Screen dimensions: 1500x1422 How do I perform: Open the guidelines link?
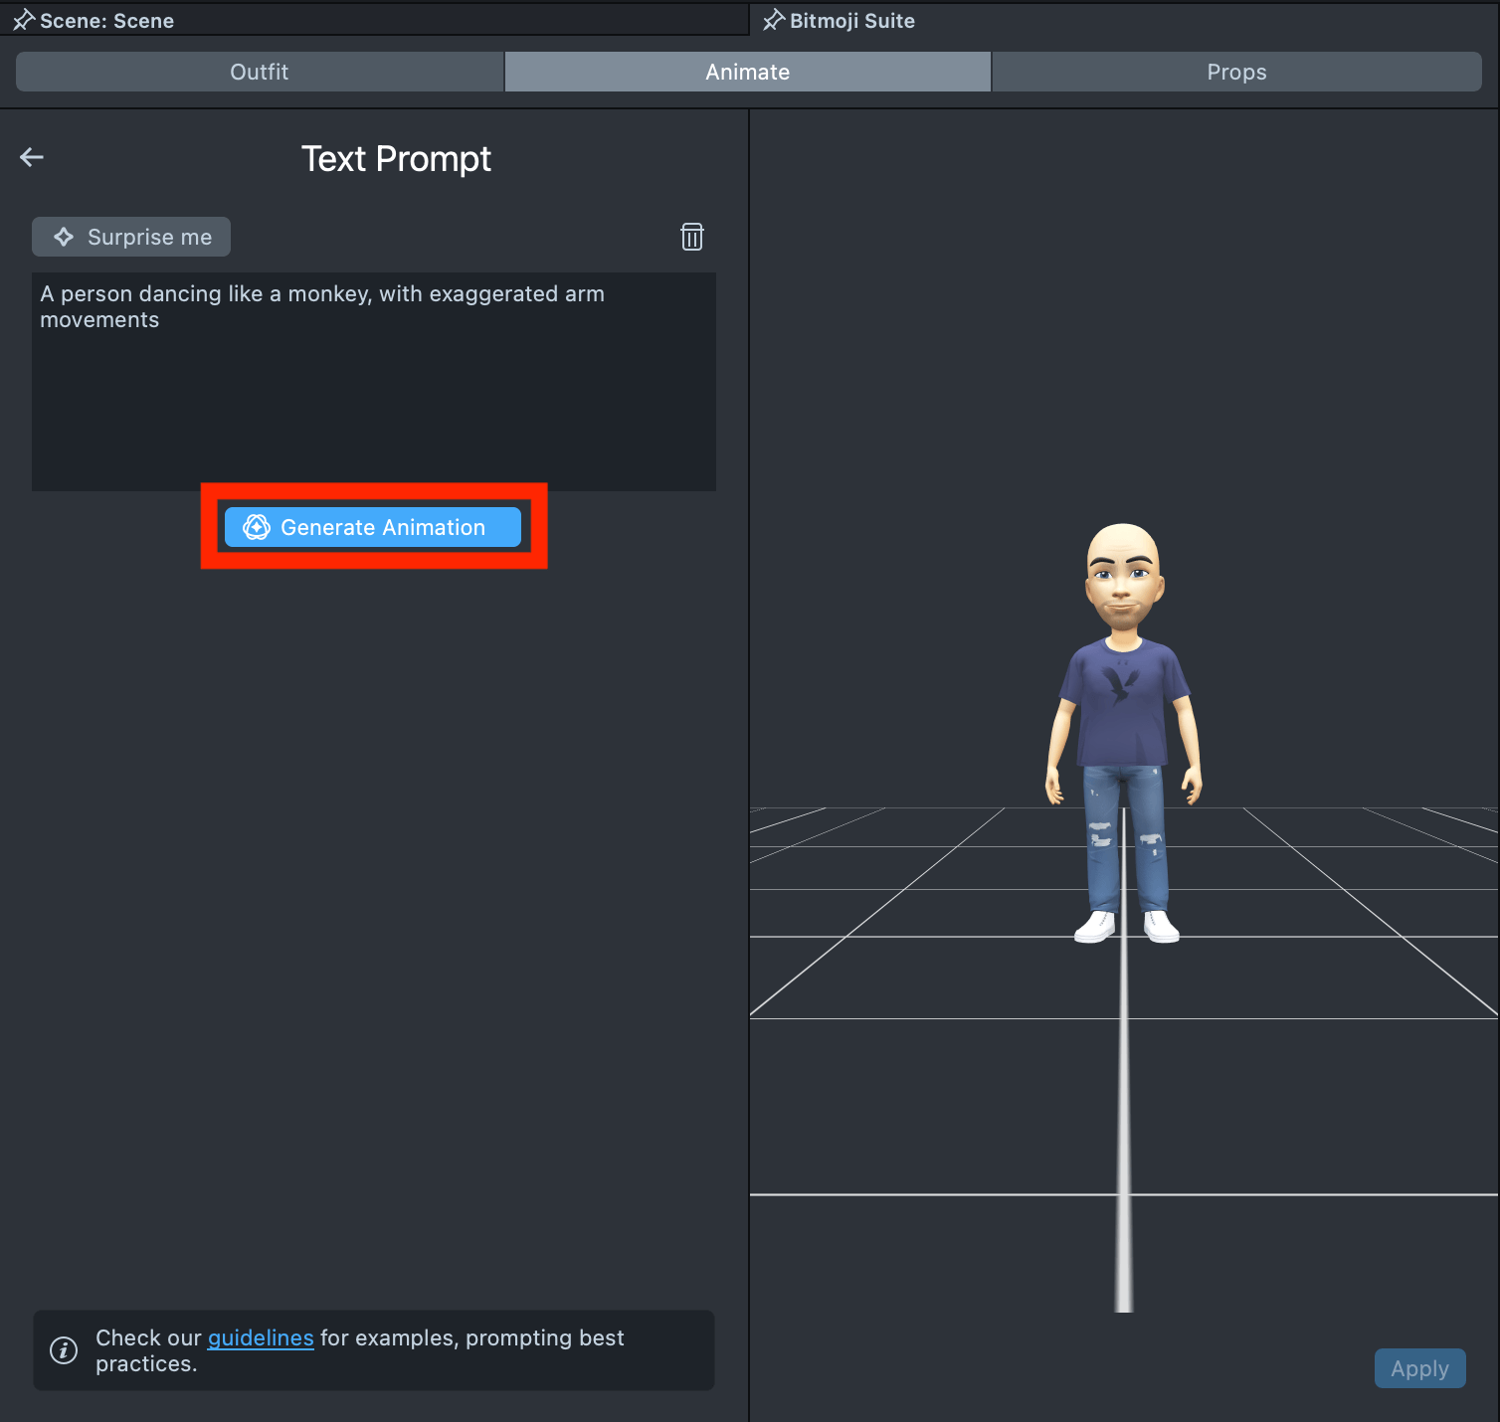[x=261, y=1338]
